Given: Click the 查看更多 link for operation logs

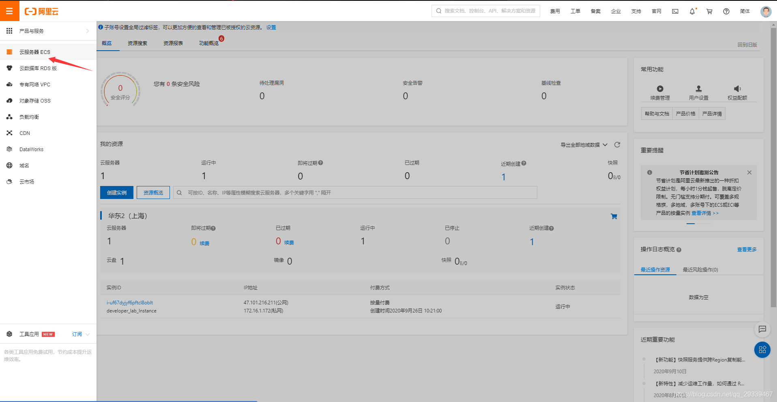Looking at the screenshot, I should click(x=747, y=250).
